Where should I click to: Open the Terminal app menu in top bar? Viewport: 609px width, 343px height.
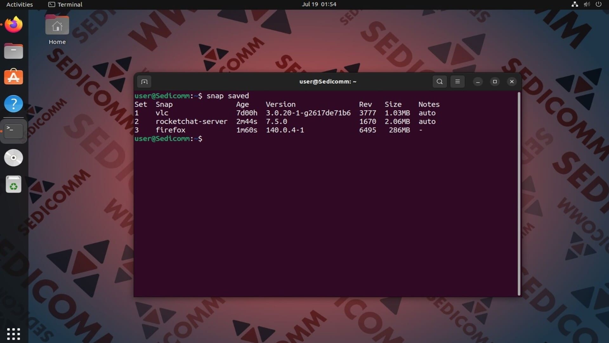(x=65, y=4)
